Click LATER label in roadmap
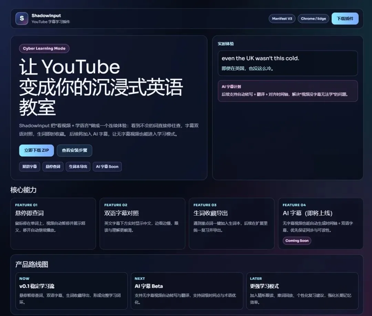The height and width of the screenshot is (316, 372). tap(256, 278)
